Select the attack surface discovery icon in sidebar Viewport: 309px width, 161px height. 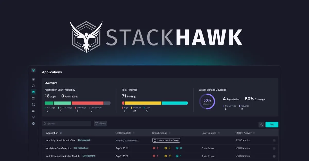tap(33, 85)
